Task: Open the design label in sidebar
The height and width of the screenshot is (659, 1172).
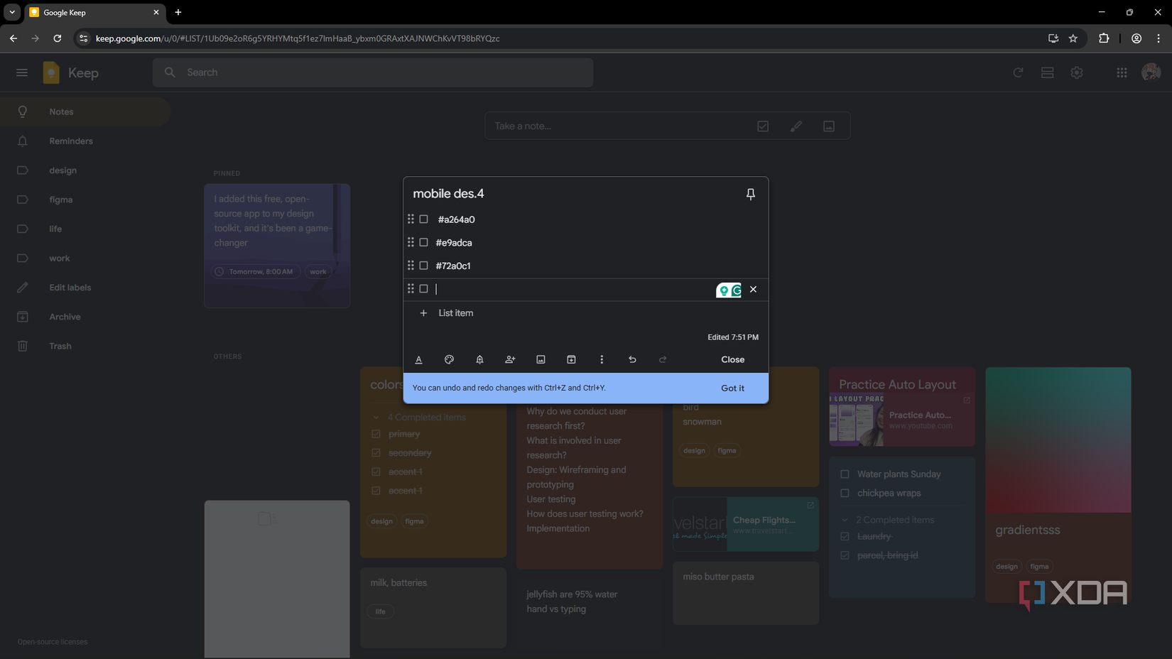Action: pos(85,170)
